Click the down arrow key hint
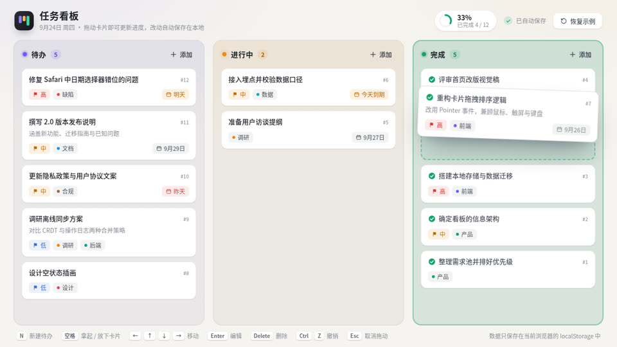617x347 pixels. click(x=164, y=335)
